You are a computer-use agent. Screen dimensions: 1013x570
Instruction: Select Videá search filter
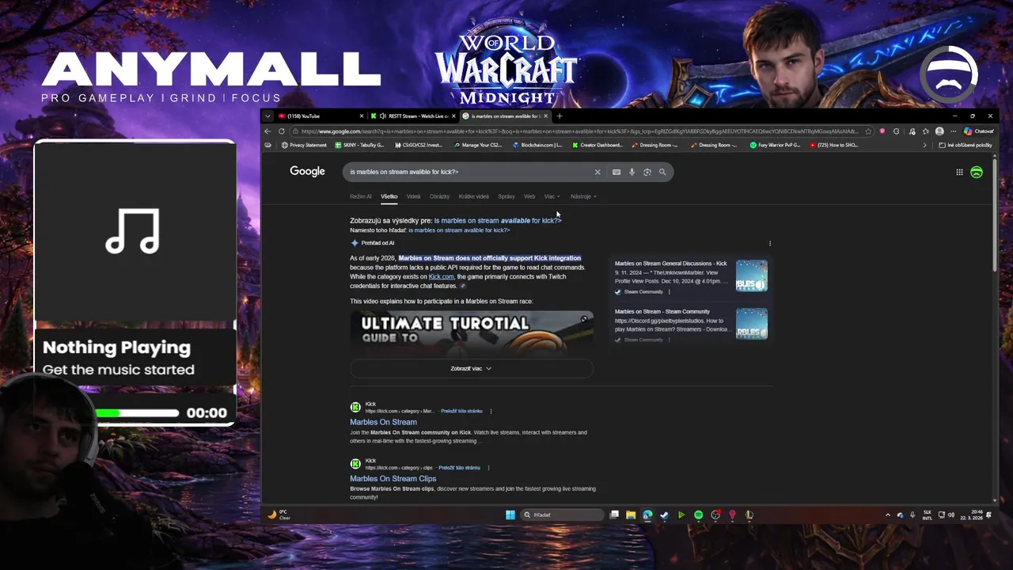coord(413,196)
